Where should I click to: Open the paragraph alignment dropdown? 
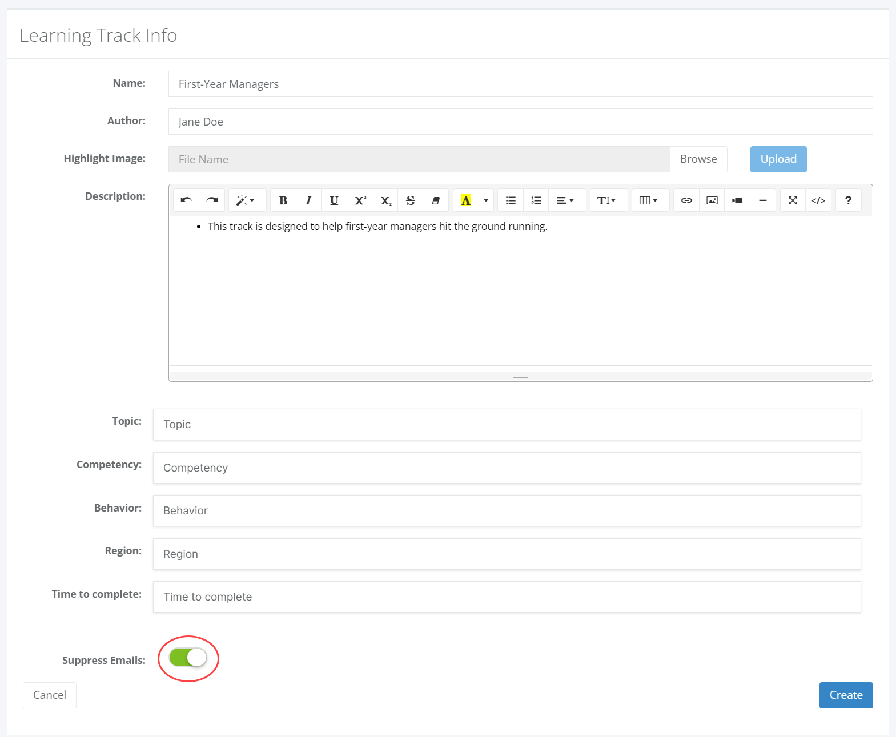pos(565,200)
